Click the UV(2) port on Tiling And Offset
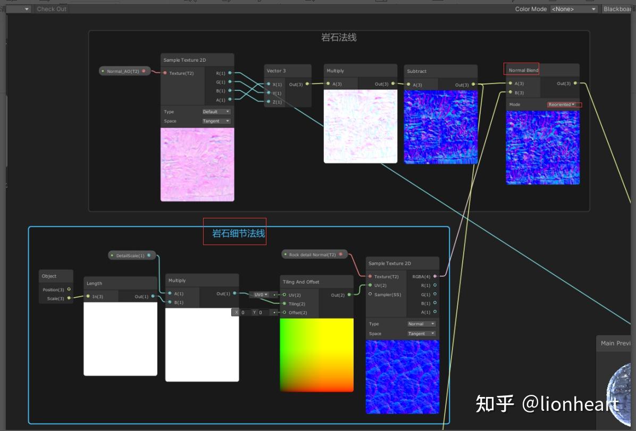 284,295
